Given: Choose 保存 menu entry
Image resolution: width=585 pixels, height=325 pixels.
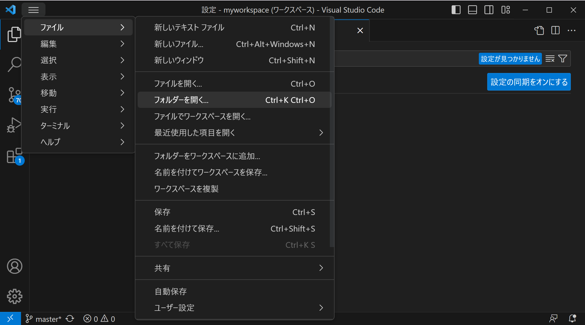Looking at the screenshot, I should [x=234, y=212].
